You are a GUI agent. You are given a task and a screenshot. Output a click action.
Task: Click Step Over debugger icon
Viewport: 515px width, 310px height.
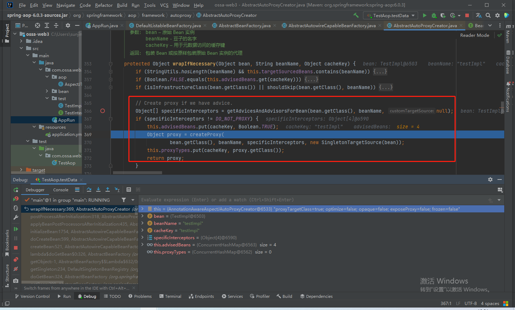89,190
